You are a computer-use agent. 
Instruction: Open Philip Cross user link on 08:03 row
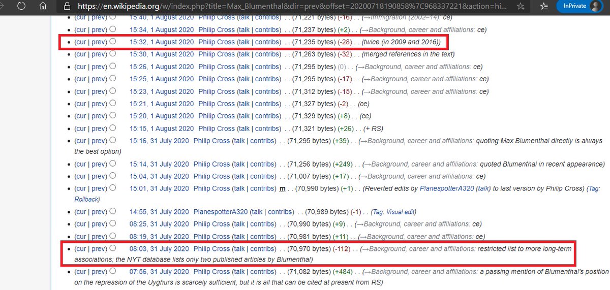tap(211, 249)
